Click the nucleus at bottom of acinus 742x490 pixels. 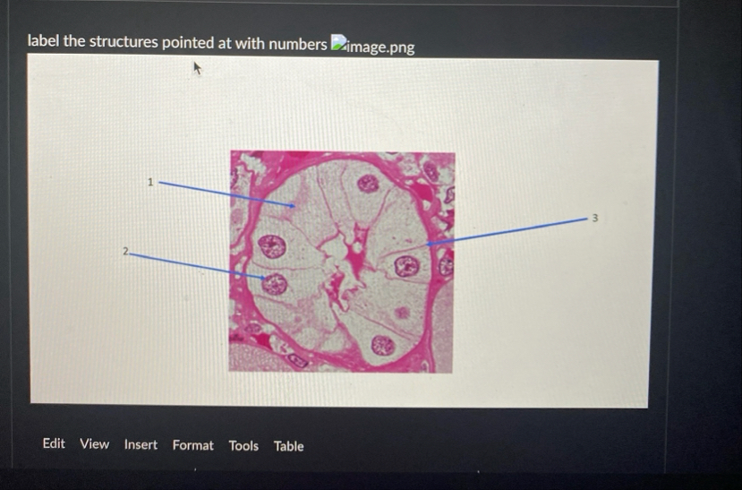(383, 345)
